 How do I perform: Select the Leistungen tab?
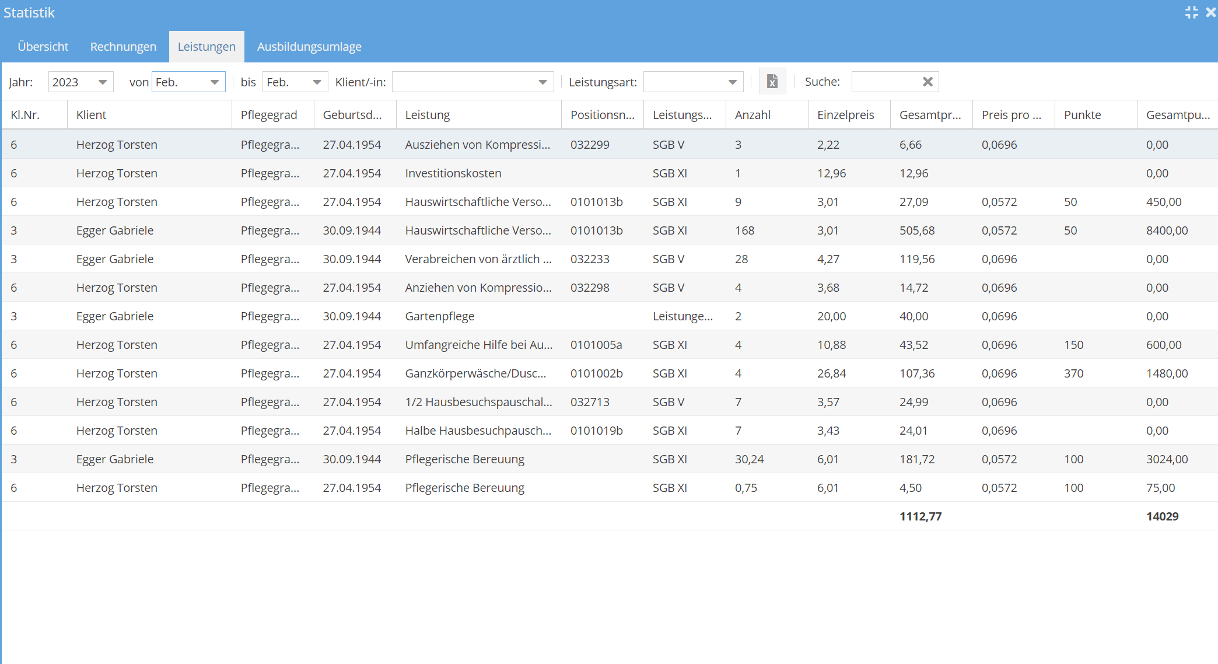(x=206, y=47)
